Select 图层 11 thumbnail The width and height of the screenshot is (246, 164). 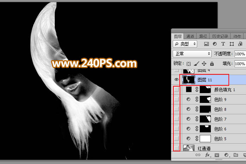[188, 80]
